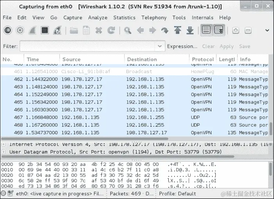The image size is (274, 199).
Task: Open the capture interfaces list icon
Action: (7, 30)
